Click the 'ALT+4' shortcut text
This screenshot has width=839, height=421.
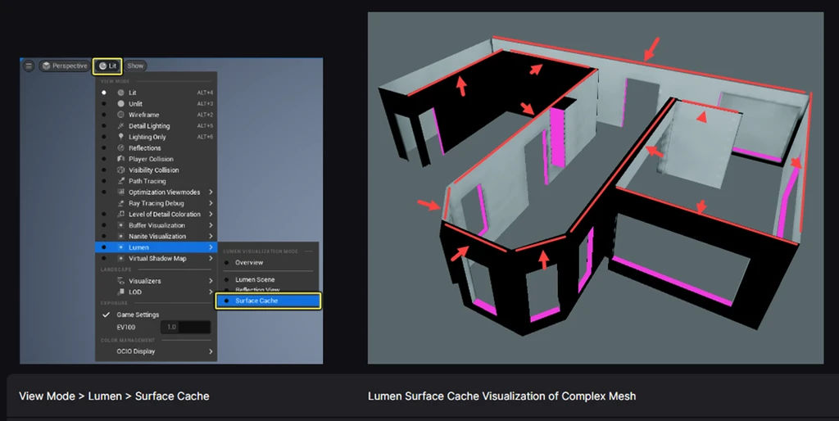(x=205, y=93)
